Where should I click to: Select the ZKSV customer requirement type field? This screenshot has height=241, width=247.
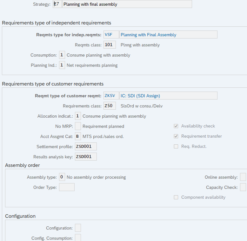tap(111, 96)
